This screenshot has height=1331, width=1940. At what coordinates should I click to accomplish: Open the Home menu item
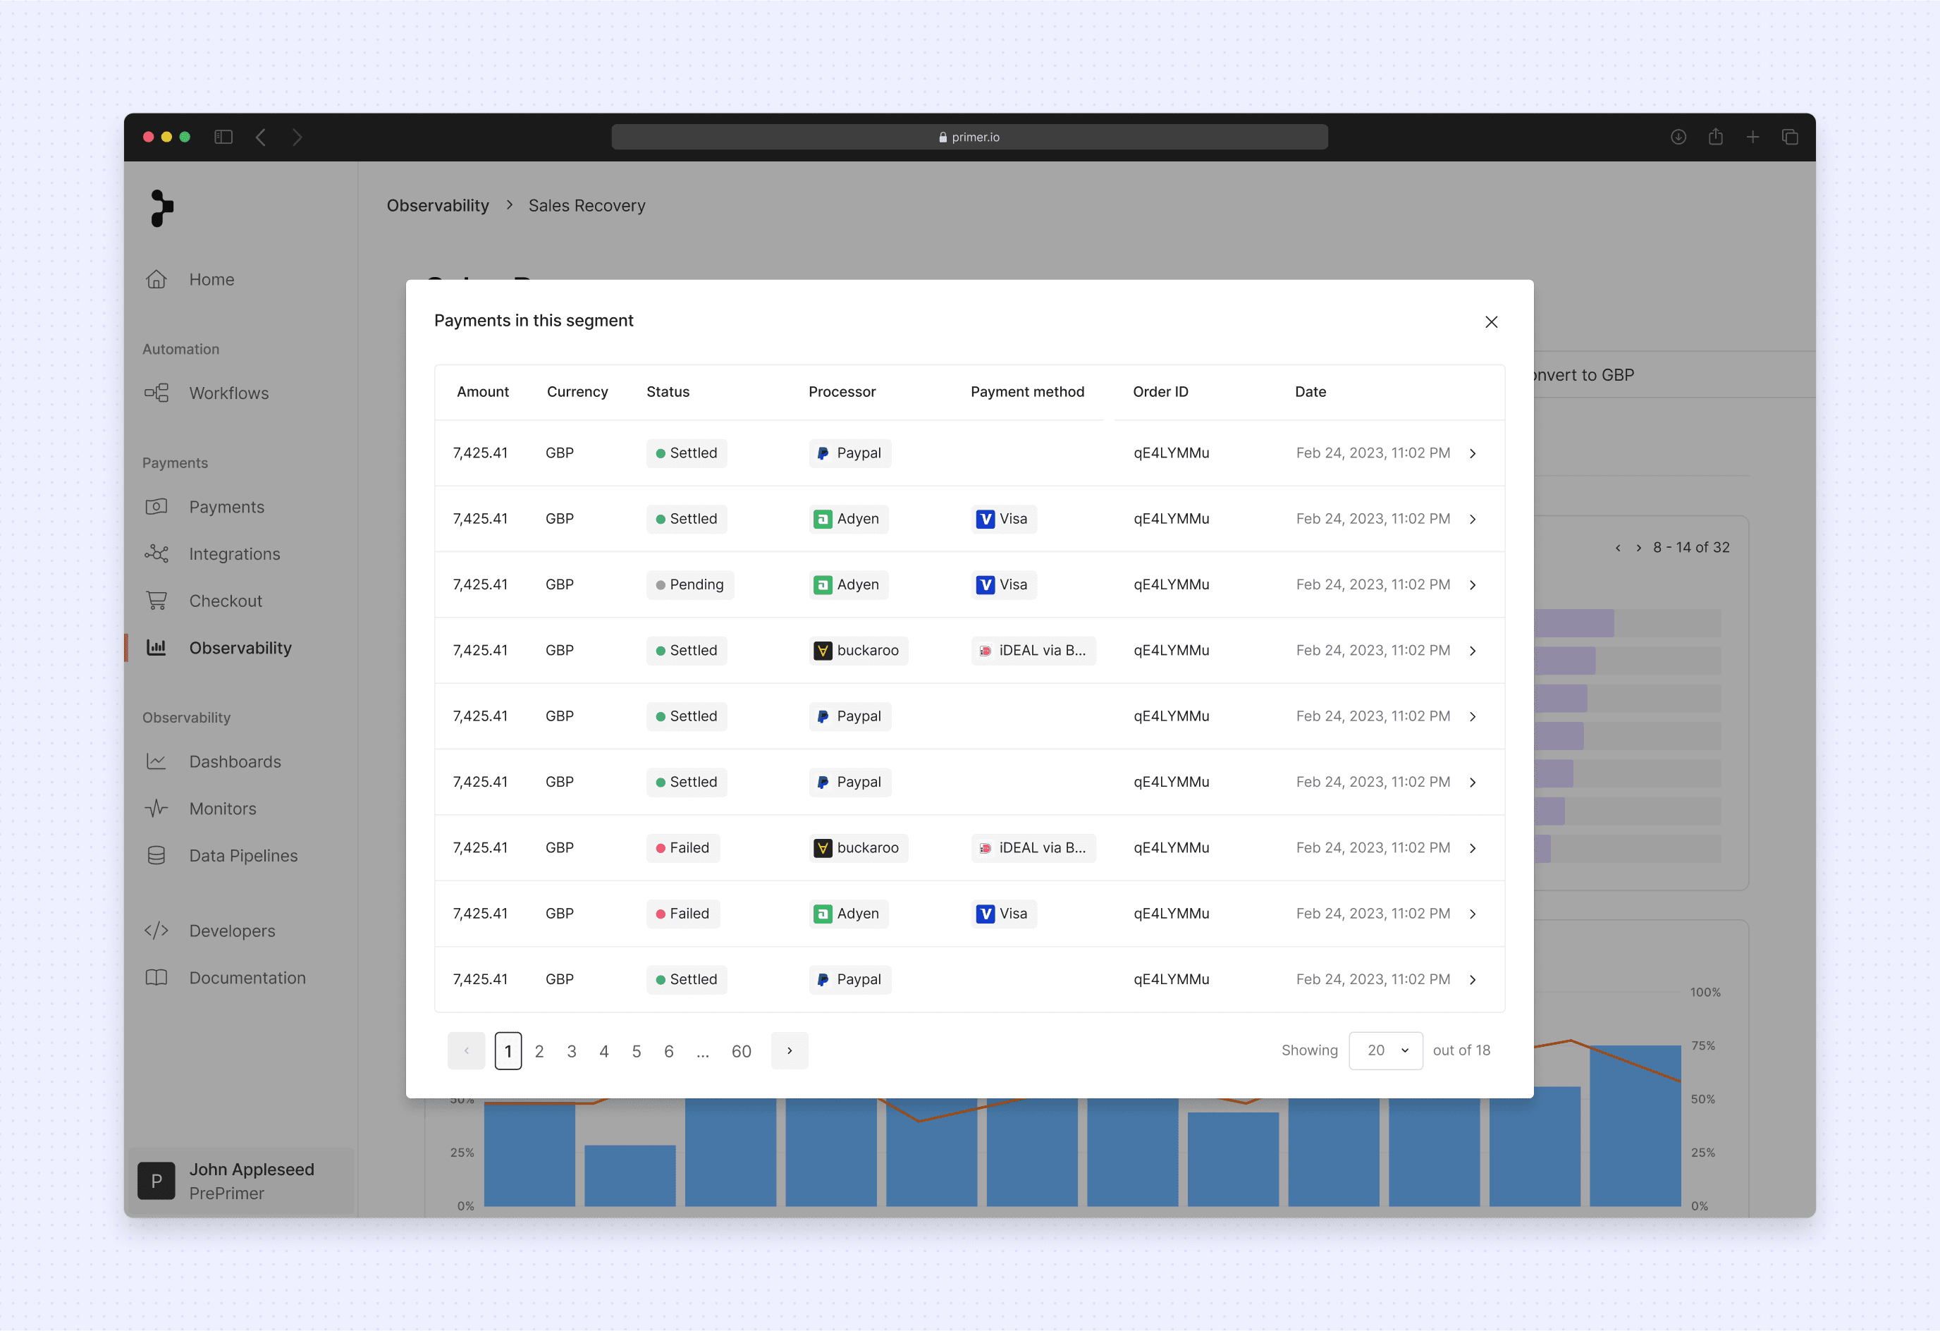coord(212,280)
